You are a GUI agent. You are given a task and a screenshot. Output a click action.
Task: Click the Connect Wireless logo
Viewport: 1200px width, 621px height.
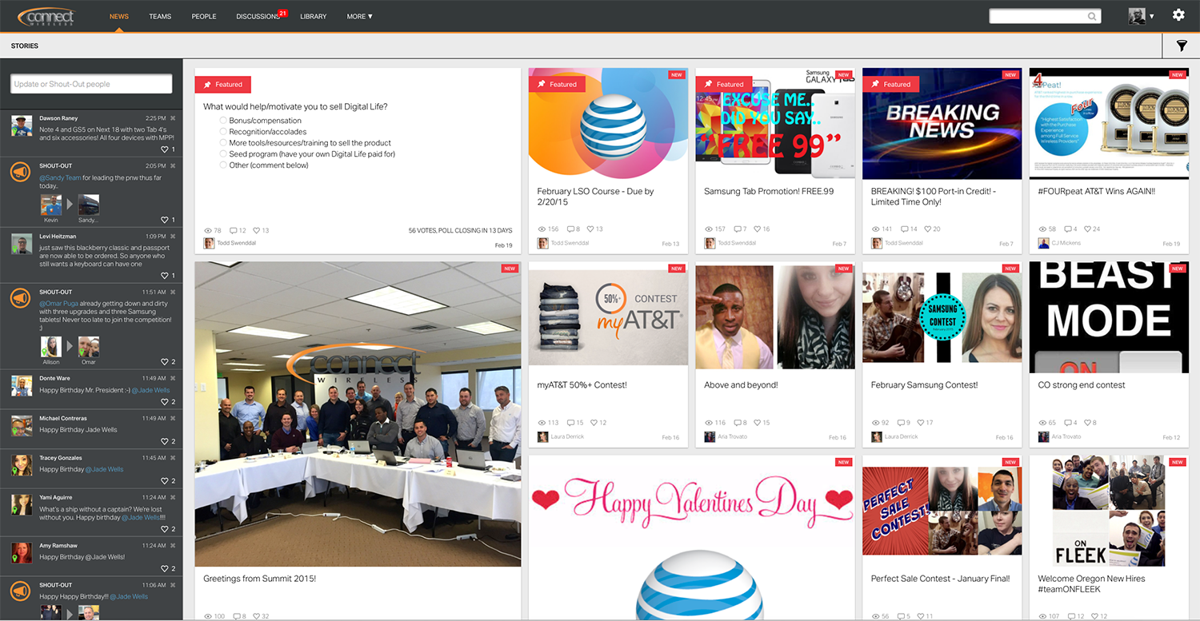(x=46, y=17)
